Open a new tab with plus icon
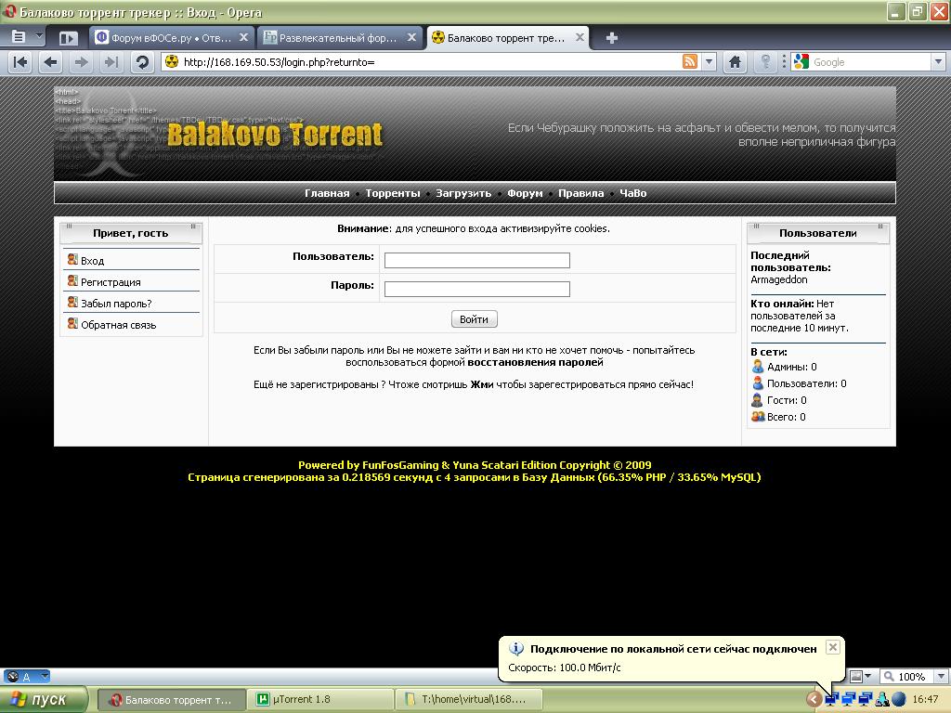The height and width of the screenshot is (713, 951). coord(611,38)
